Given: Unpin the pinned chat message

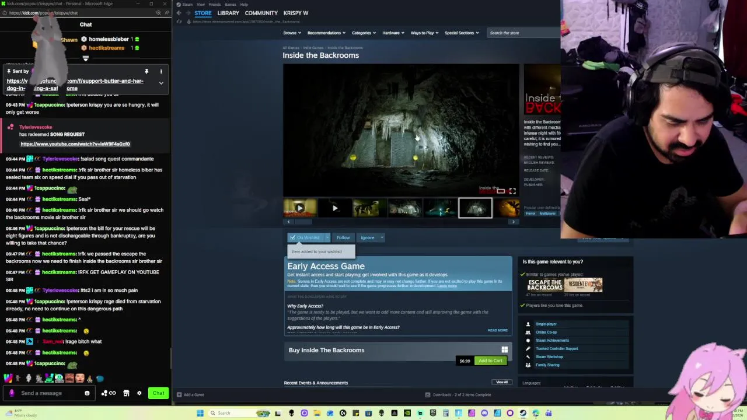Looking at the screenshot, I should pyautogui.click(x=146, y=72).
